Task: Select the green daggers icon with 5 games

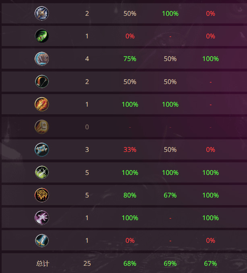Action: point(42,172)
